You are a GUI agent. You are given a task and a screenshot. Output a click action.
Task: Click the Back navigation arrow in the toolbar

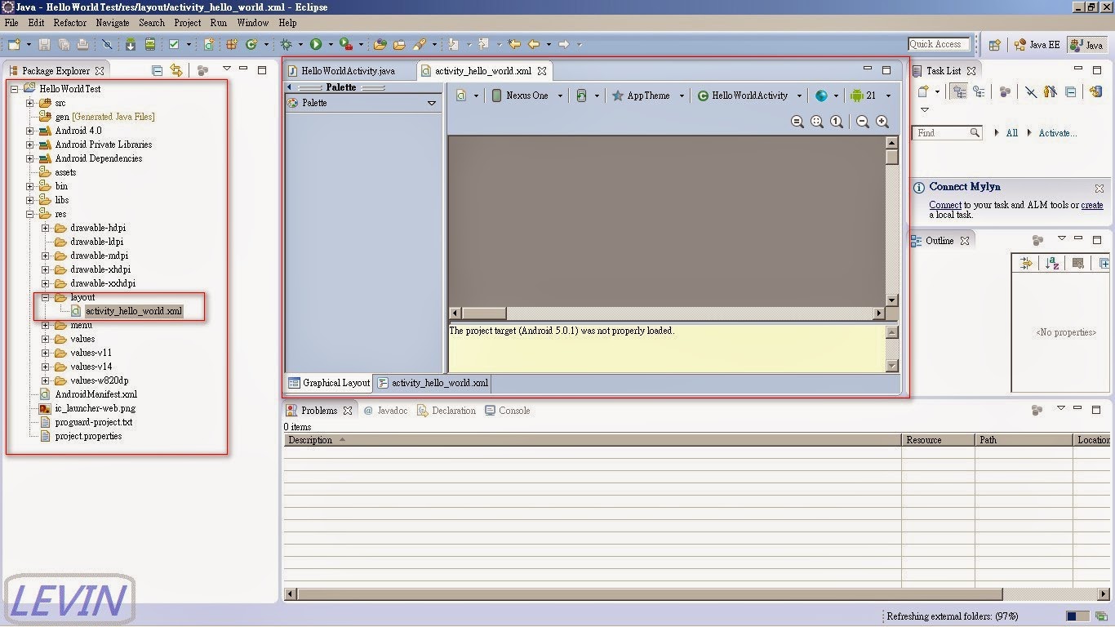pos(534,45)
